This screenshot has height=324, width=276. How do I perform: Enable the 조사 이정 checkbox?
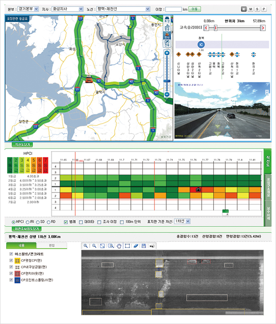(x=99, y=222)
